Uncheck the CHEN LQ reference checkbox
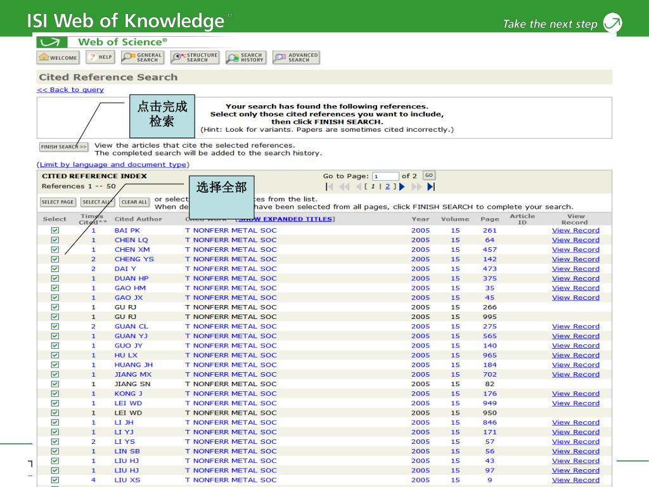 click(x=55, y=240)
